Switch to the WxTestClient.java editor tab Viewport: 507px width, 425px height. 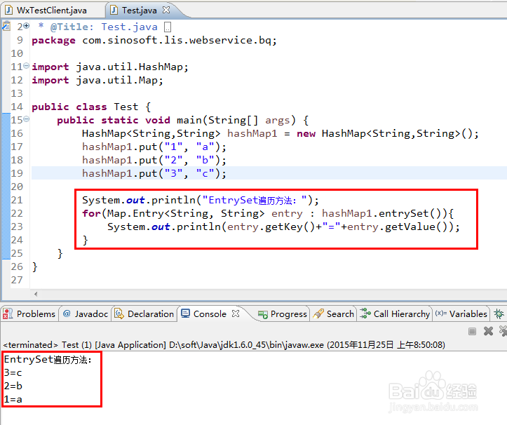(47, 11)
